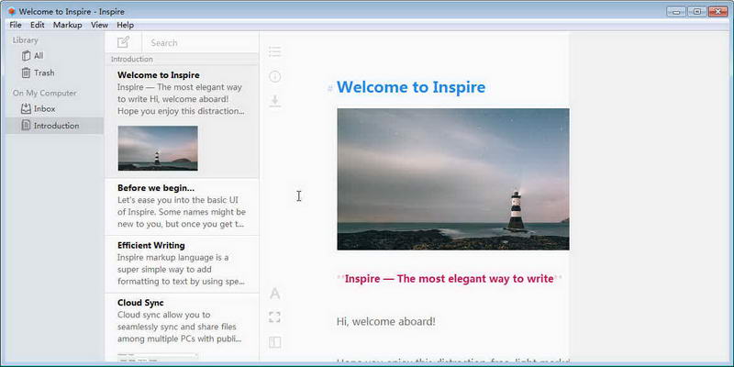Screen dimensions: 734x367
Task: Open the Markup menu
Action: pos(67,25)
